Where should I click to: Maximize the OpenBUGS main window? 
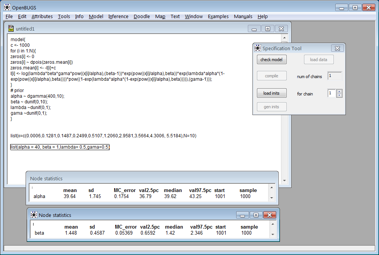(355, 8)
